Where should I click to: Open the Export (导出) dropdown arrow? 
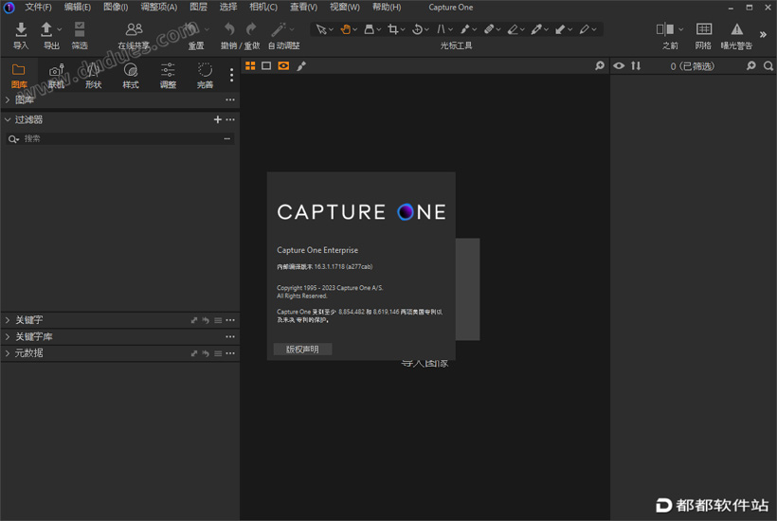(60, 29)
